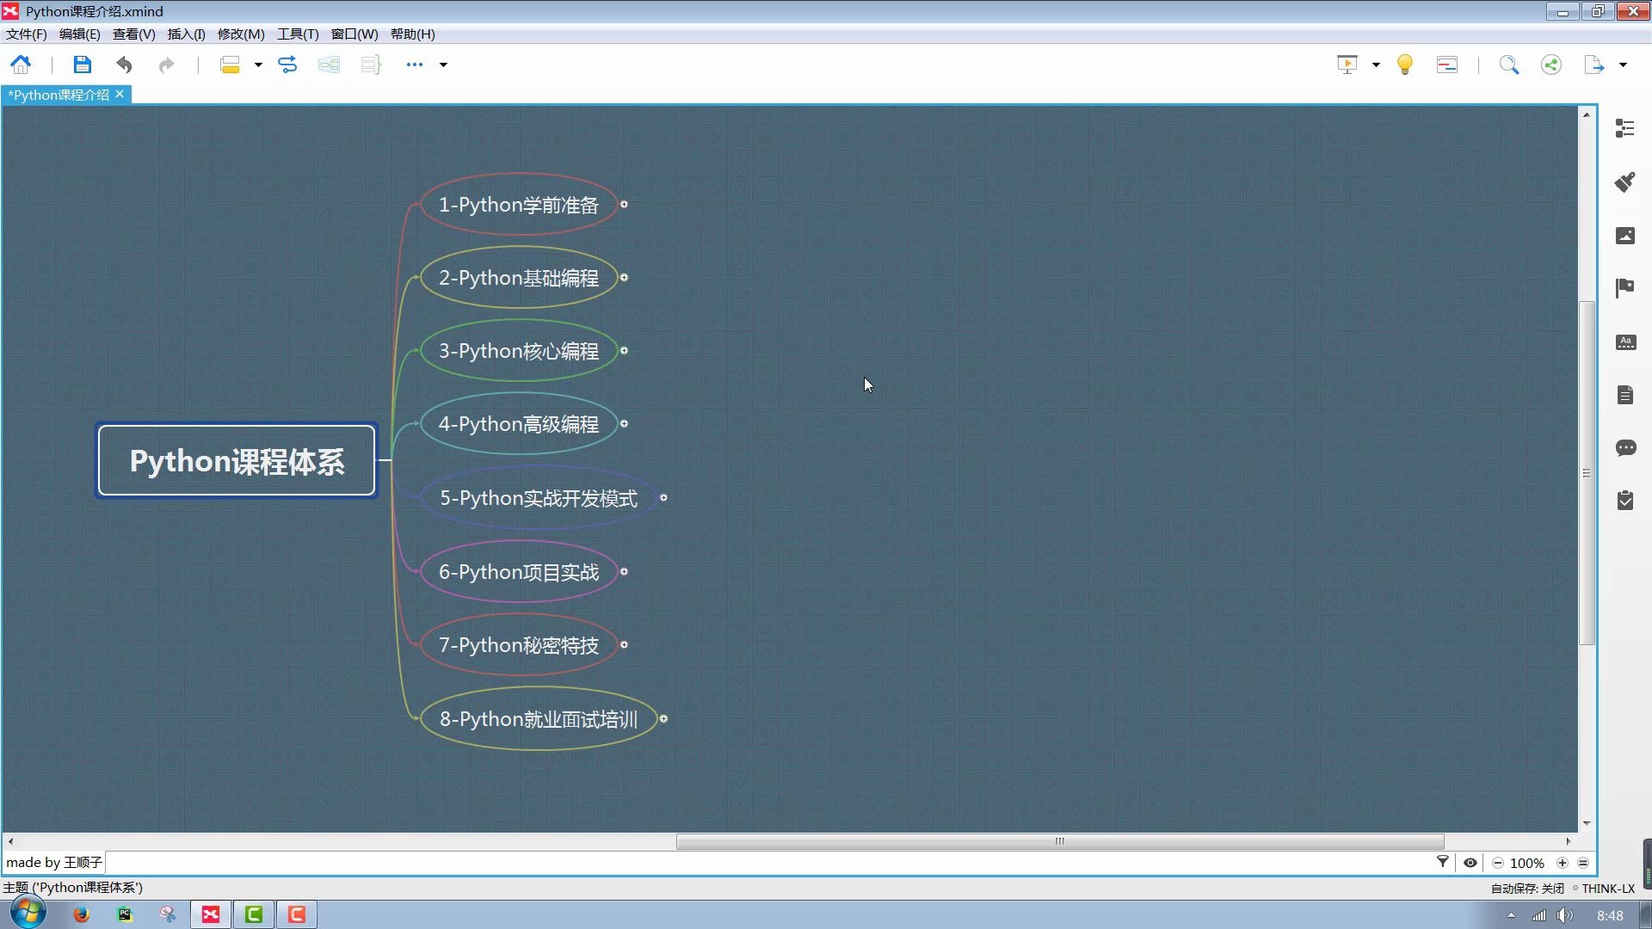The height and width of the screenshot is (929, 1652).
Task: Click the lightbulb brainstorming icon
Action: (x=1405, y=65)
